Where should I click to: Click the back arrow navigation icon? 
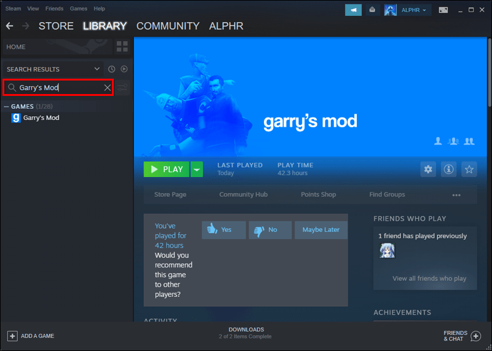[9, 26]
